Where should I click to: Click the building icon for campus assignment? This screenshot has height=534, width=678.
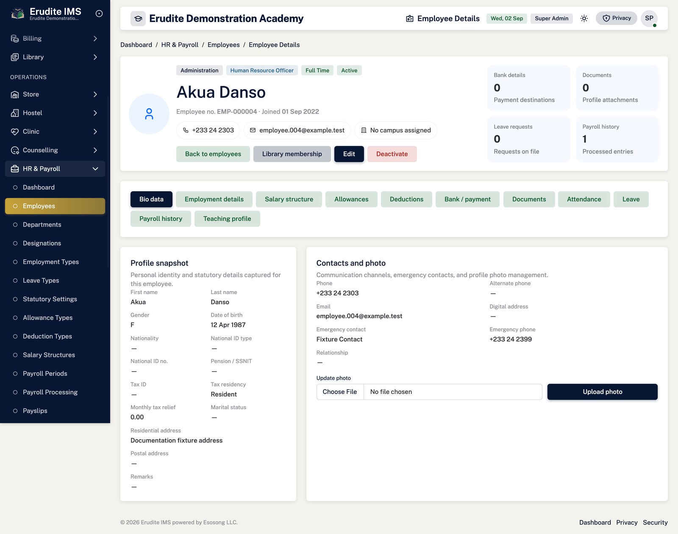(364, 130)
